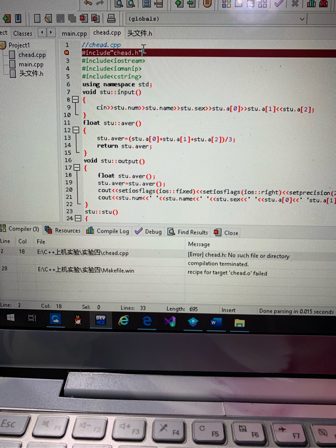The height and width of the screenshot is (448, 336).
Task: Click the Makefile.win file path entry
Action: tap(86, 270)
